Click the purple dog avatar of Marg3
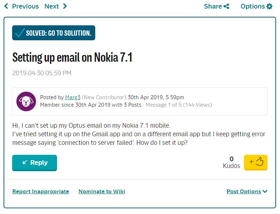This screenshot has width=280, height=214. (26, 101)
